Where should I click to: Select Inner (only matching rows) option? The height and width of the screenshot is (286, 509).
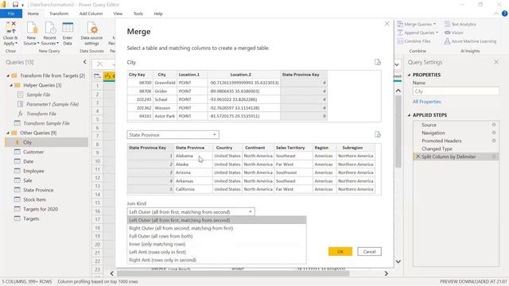pos(216,244)
